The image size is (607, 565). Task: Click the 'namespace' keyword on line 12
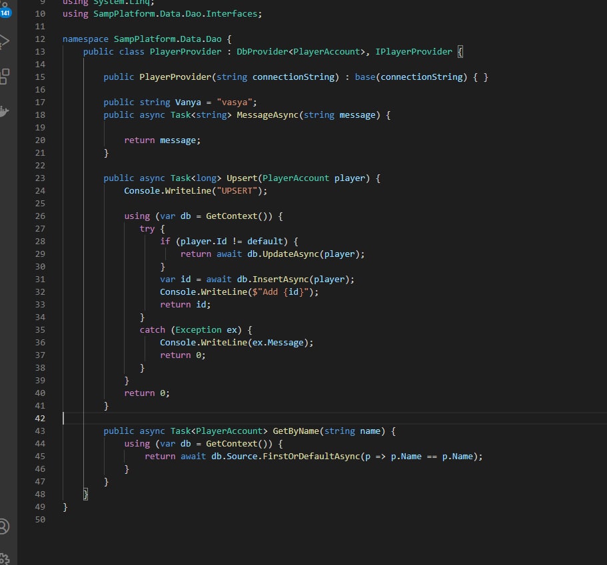click(85, 39)
